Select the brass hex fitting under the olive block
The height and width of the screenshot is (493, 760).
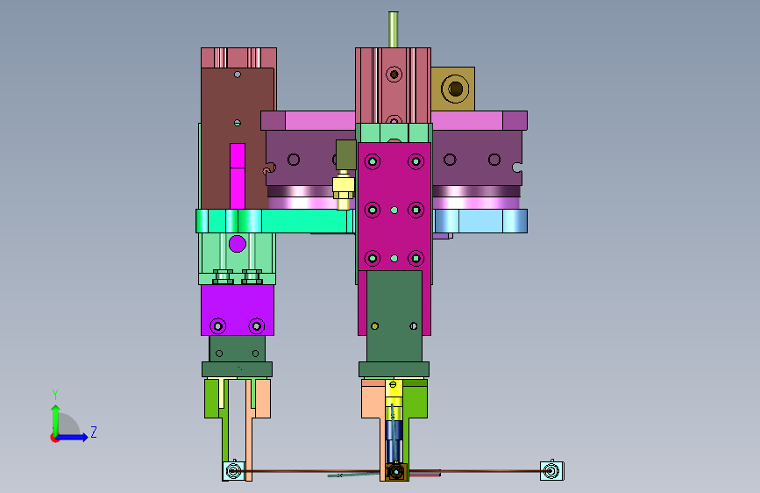pos(343,189)
